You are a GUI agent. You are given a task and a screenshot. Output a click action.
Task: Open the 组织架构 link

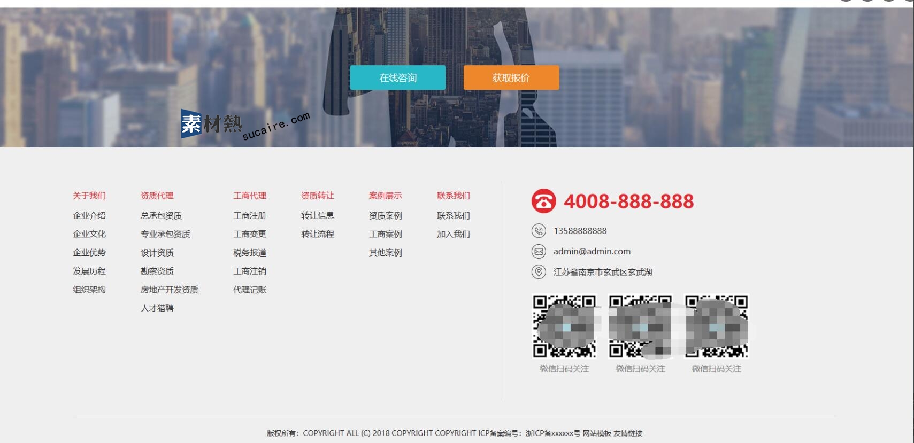pyautogui.click(x=89, y=290)
